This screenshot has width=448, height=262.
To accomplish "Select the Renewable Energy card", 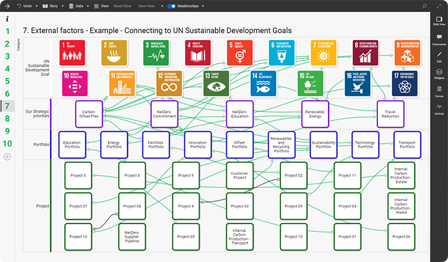I will coord(315,114).
